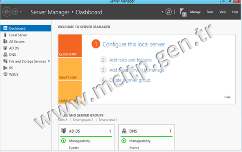Click the Local Server icon
The width and height of the screenshot is (242, 152).
point(5,35)
